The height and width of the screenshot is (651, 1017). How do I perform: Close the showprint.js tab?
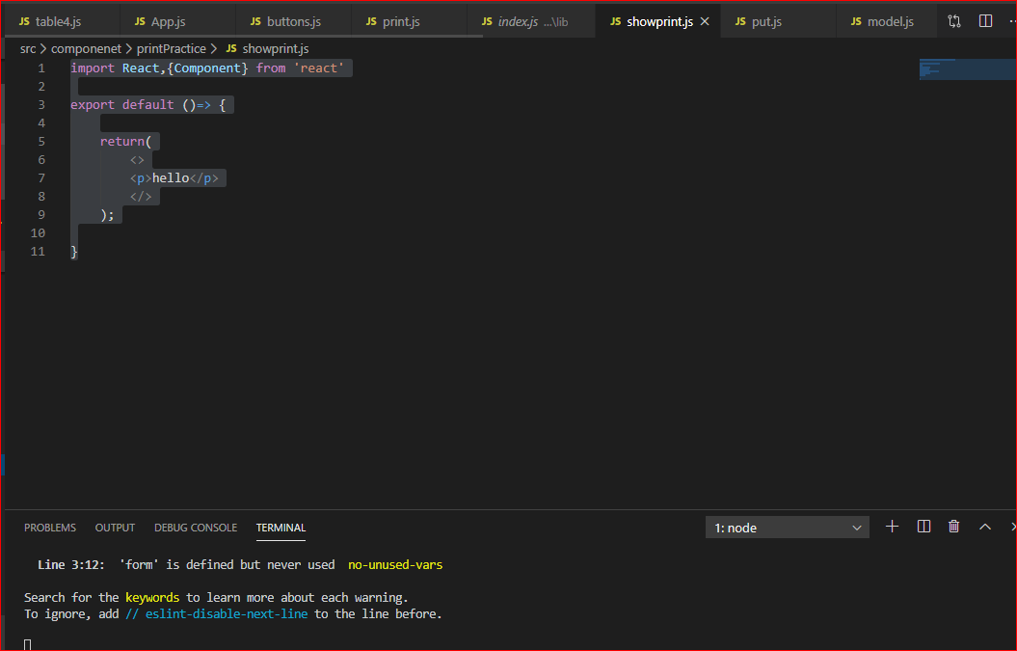(705, 21)
